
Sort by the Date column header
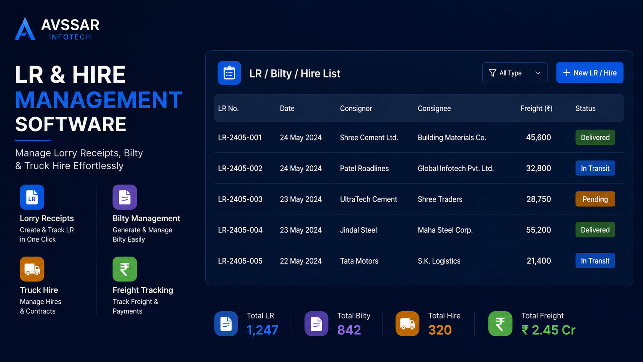click(287, 108)
